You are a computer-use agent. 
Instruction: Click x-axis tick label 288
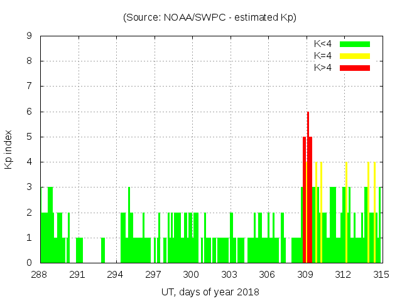click(x=40, y=275)
